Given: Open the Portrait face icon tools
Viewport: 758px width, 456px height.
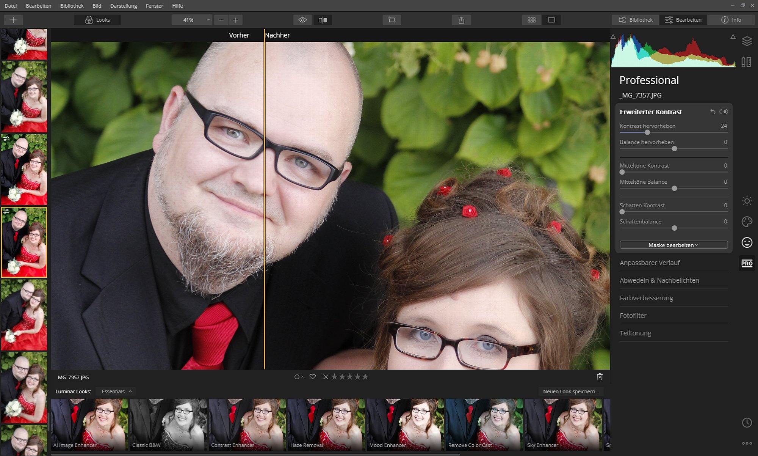Looking at the screenshot, I should (747, 242).
